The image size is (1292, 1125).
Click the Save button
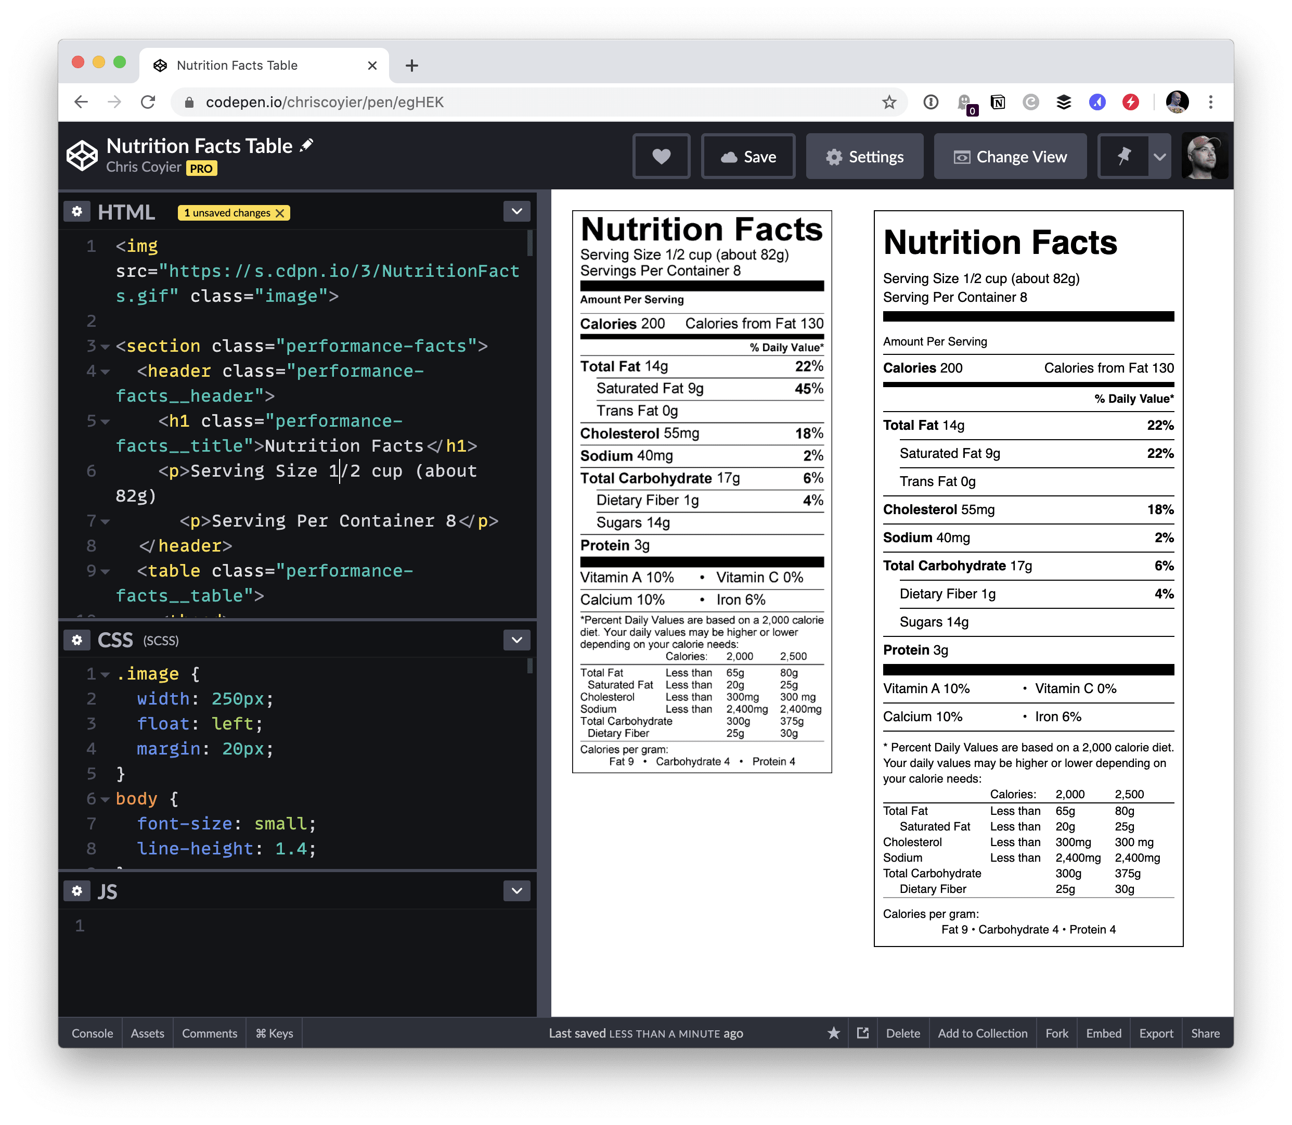point(748,156)
